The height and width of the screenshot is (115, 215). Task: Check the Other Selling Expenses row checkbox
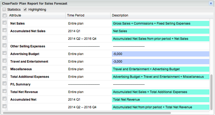point(5,45)
